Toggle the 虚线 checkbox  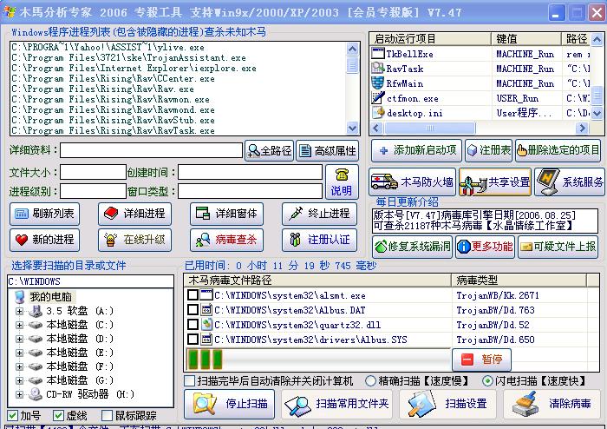pyautogui.click(x=58, y=416)
